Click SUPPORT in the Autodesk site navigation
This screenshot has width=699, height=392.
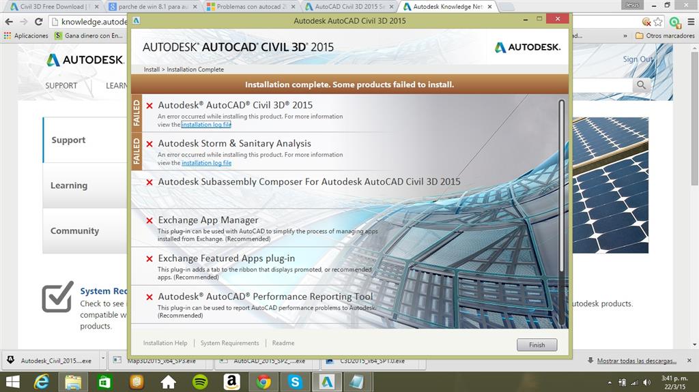[x=61, y=85]
